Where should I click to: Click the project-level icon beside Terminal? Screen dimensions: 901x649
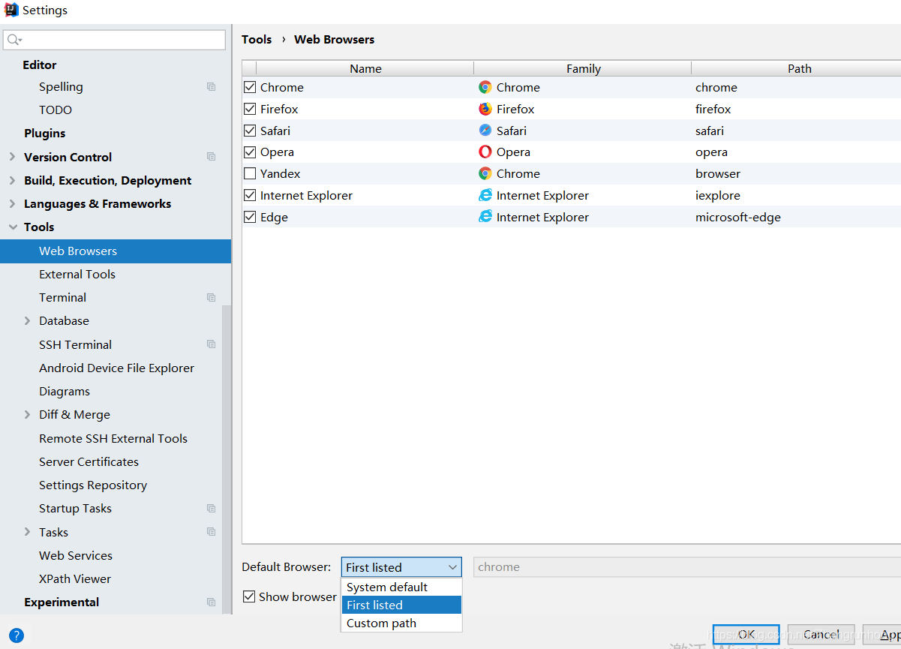coord(211,298)
